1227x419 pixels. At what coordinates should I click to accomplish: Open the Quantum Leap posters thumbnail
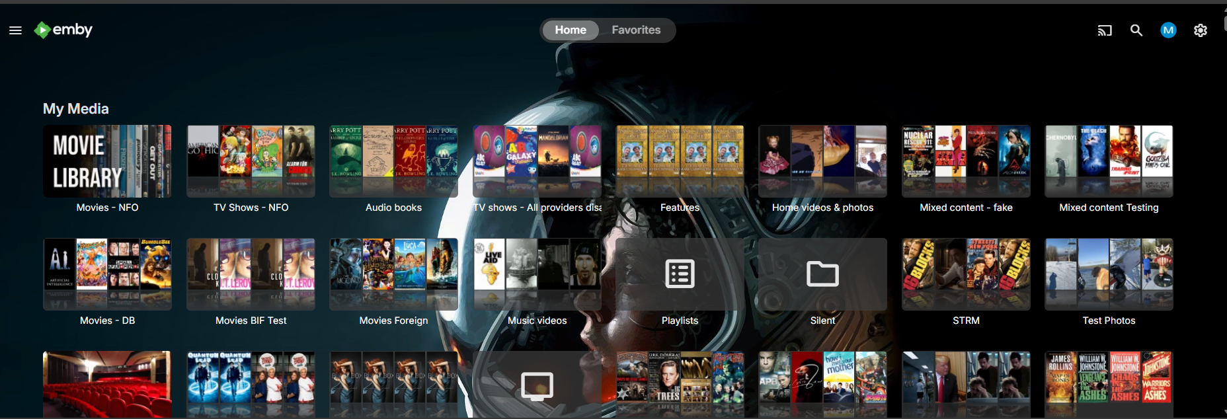coord(251,385)
